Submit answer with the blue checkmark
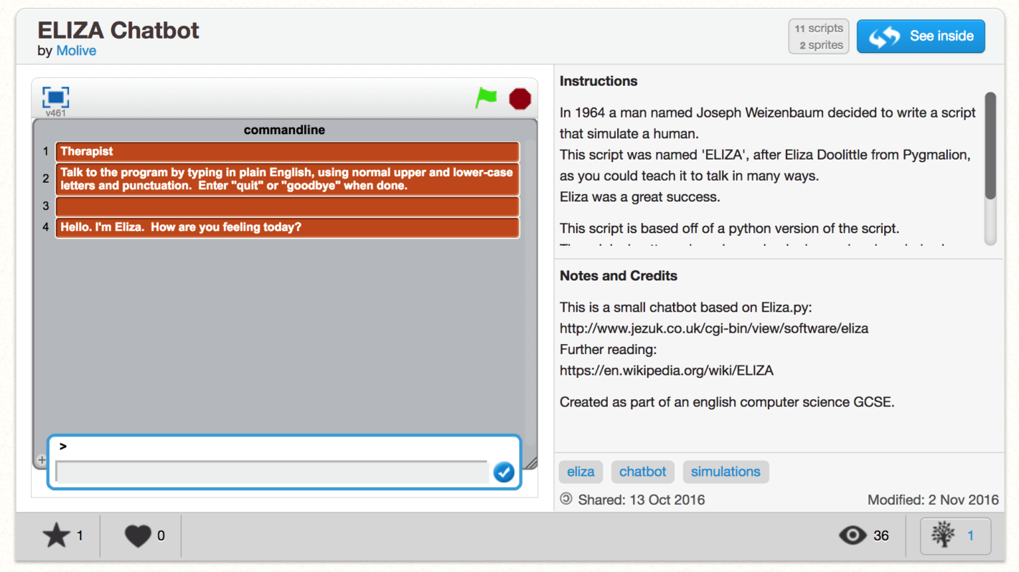Screen dimensions: 1019x572 [x=504, y=472]
